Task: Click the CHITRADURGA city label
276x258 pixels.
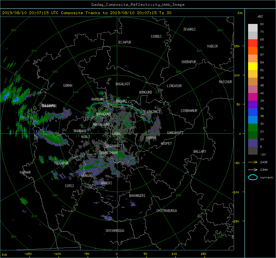Action: pos(167,211)
